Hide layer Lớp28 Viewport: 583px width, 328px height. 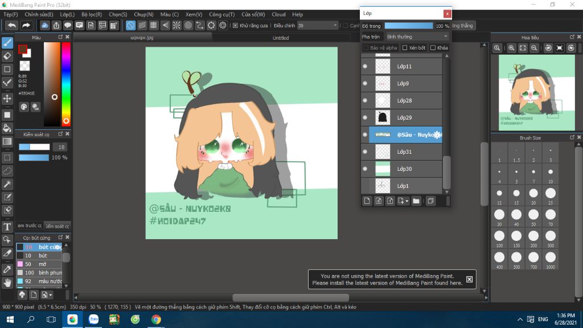point(365,100)
